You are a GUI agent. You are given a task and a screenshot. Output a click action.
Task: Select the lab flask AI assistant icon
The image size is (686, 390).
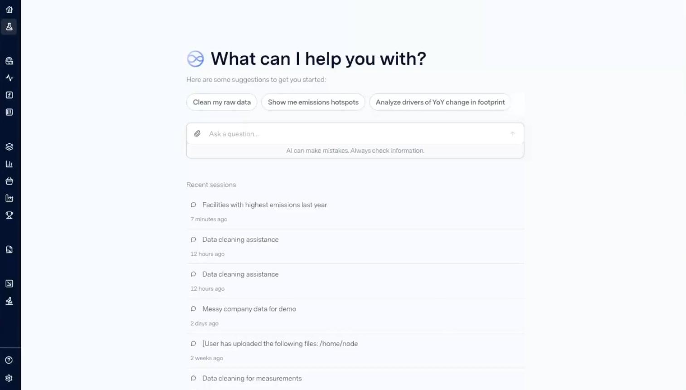9,27
